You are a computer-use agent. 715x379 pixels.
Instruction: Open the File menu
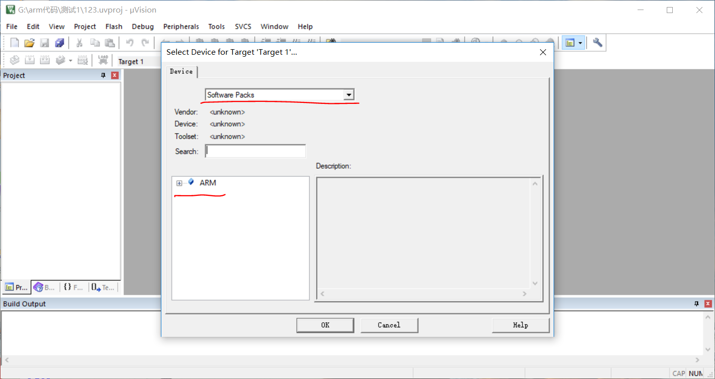(12, 27)
